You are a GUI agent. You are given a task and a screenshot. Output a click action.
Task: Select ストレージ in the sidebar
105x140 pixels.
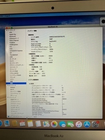pyautogui.click(x=13, y=69)
